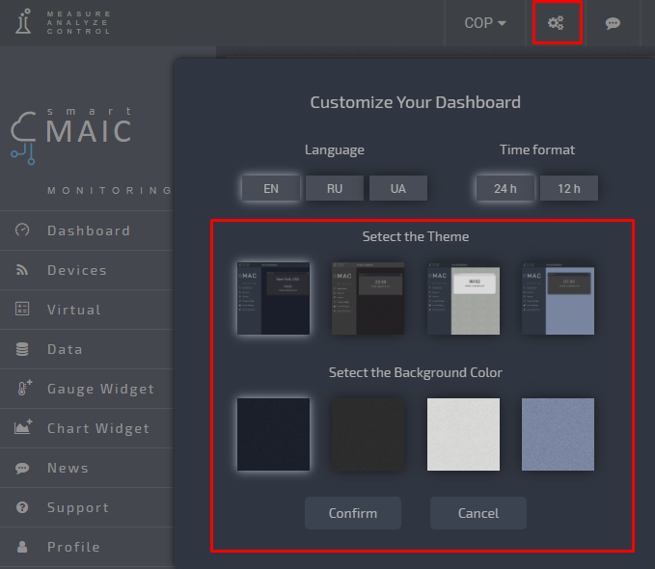This screenshot has width=655, height=569.
Task: Pick the slate blue background color
Action: [x=559, y=434]
